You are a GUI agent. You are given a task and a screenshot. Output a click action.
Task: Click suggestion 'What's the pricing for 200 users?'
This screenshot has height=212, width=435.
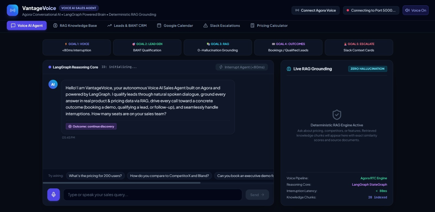click(95, 176)
